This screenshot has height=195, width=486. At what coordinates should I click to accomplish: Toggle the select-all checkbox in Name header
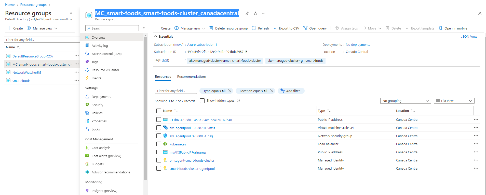[159, 111]
